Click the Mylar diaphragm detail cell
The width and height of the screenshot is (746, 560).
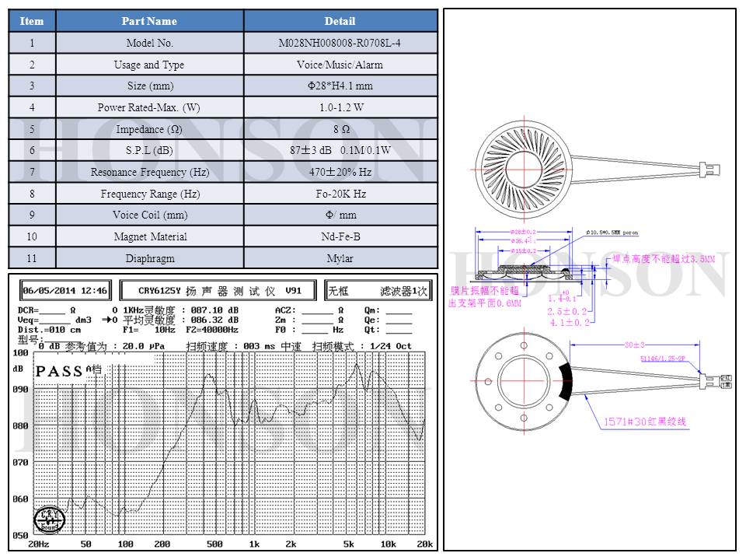(340, 258)
